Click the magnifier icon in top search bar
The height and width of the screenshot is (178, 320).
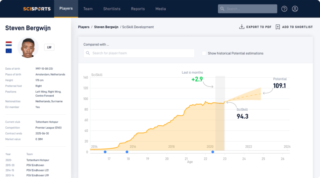[222, 9]
